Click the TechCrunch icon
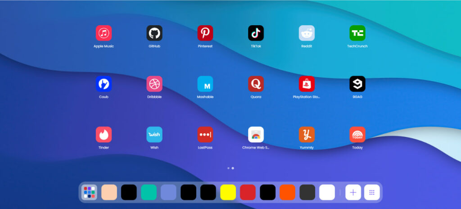 tap(357, 33)
